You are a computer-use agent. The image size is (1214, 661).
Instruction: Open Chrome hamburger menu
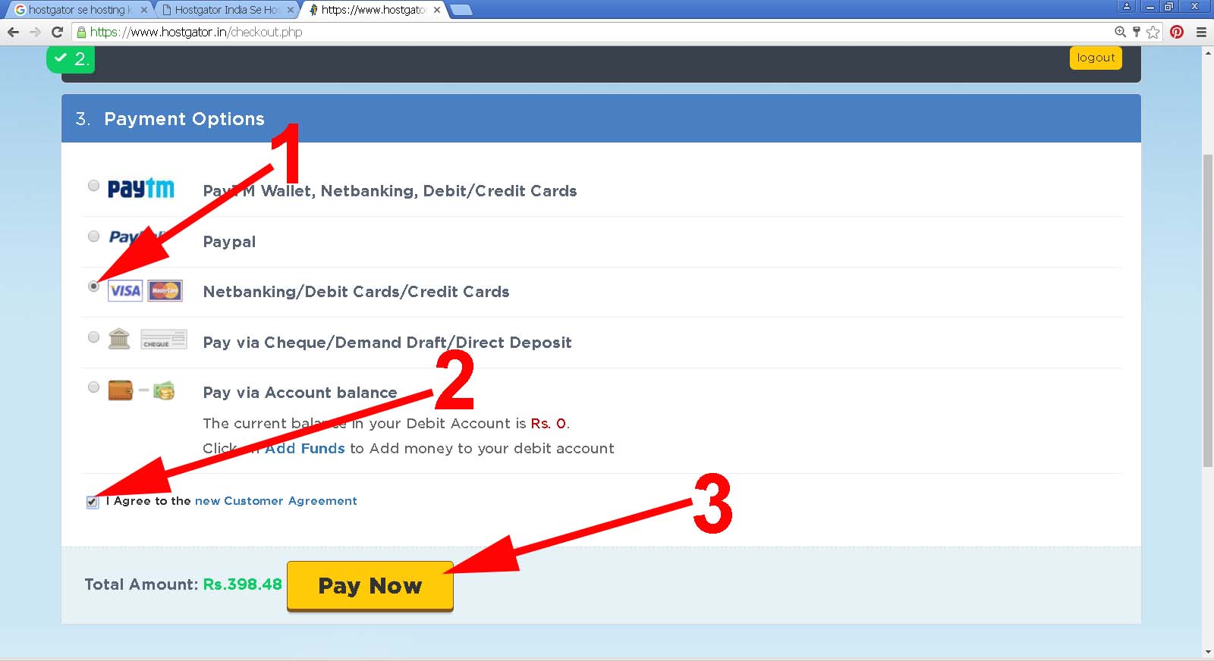(x=1201, y=32)
